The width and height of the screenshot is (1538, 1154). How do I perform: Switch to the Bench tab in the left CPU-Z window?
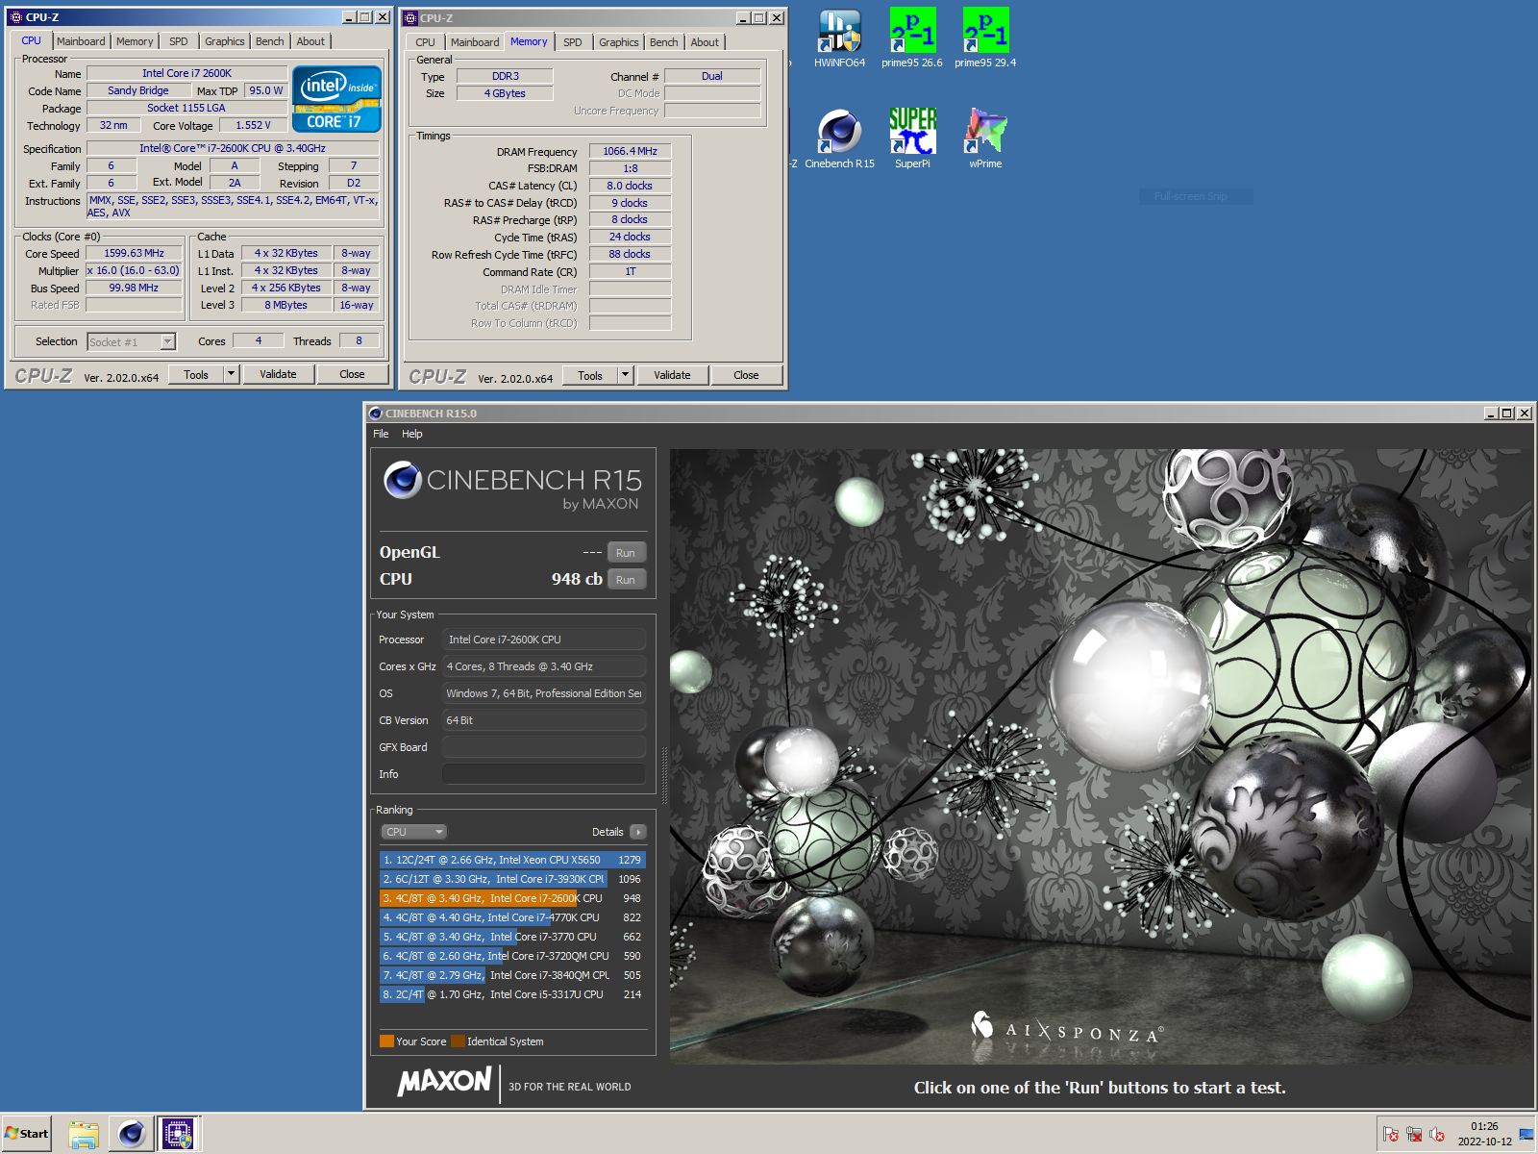[270, 41]
